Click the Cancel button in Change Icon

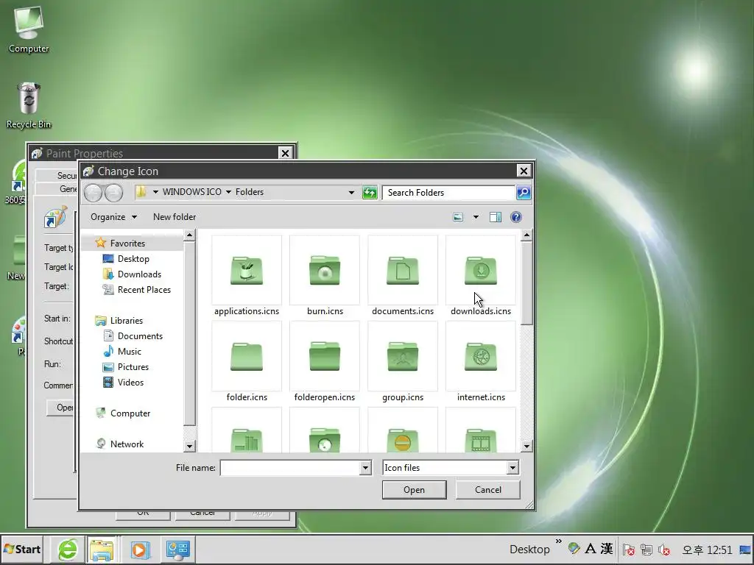pyautogui.click(x=487, y=489)
